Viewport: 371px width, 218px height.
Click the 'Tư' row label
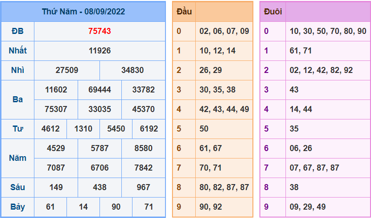(x=18, y=129)
